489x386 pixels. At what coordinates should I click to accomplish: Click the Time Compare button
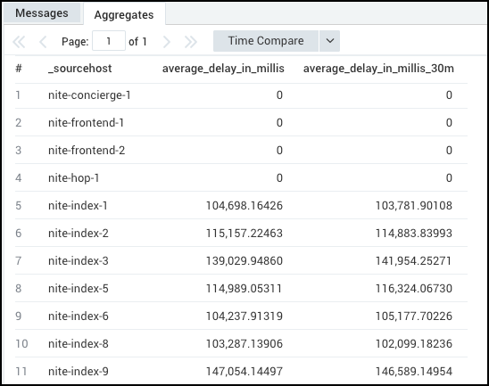click(266, 41)
